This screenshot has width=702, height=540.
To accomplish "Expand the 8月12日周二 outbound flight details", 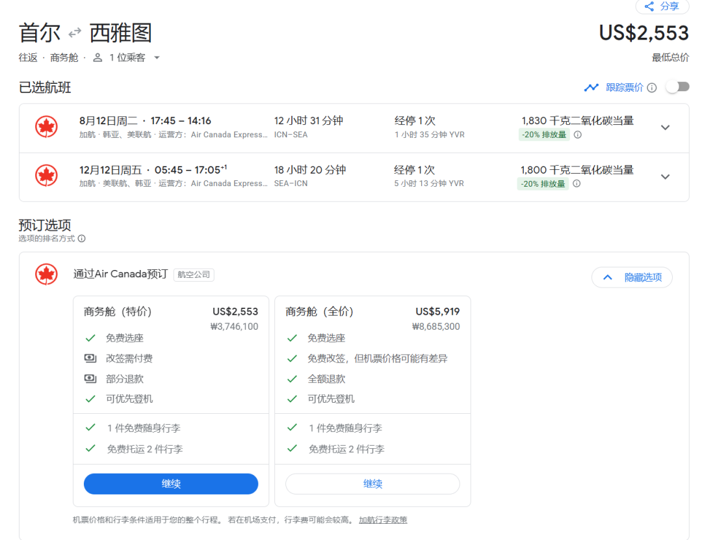I will 666,128.
